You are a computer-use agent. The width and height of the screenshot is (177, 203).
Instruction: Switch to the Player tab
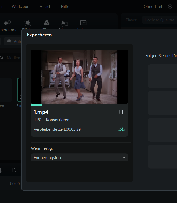131,20
